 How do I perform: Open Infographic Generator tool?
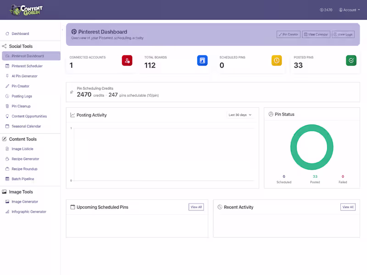(29, 212)
